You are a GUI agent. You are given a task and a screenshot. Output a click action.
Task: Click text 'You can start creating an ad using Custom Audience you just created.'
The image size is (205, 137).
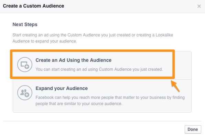(x=99, y=69)
